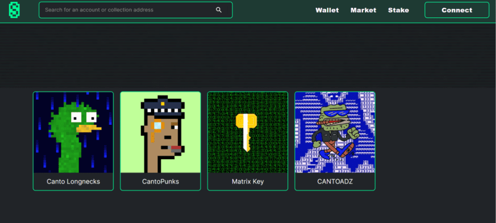Click the empty dark banner below the header

click(x=248, y=55)
